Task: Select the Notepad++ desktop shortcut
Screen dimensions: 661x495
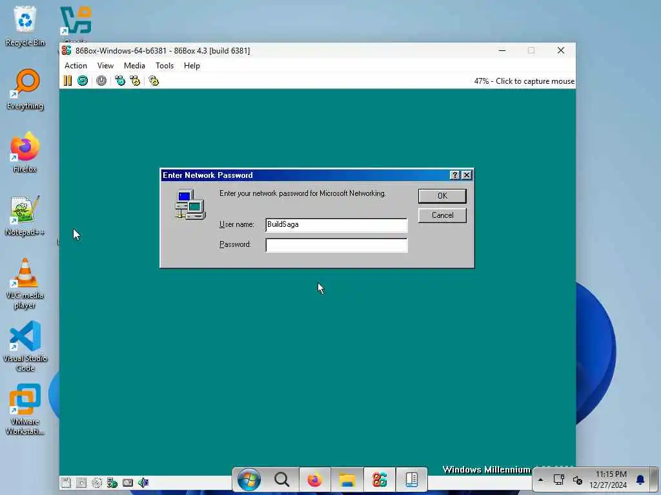Action: [x=25, y=215]
